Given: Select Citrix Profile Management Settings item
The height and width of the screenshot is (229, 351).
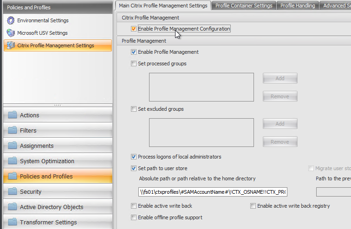Looking at the screenshot, I should tap(58, 45).
